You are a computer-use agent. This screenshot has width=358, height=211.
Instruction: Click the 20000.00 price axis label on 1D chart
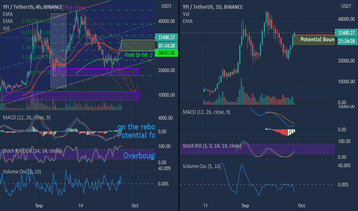(x=346, y=61)
